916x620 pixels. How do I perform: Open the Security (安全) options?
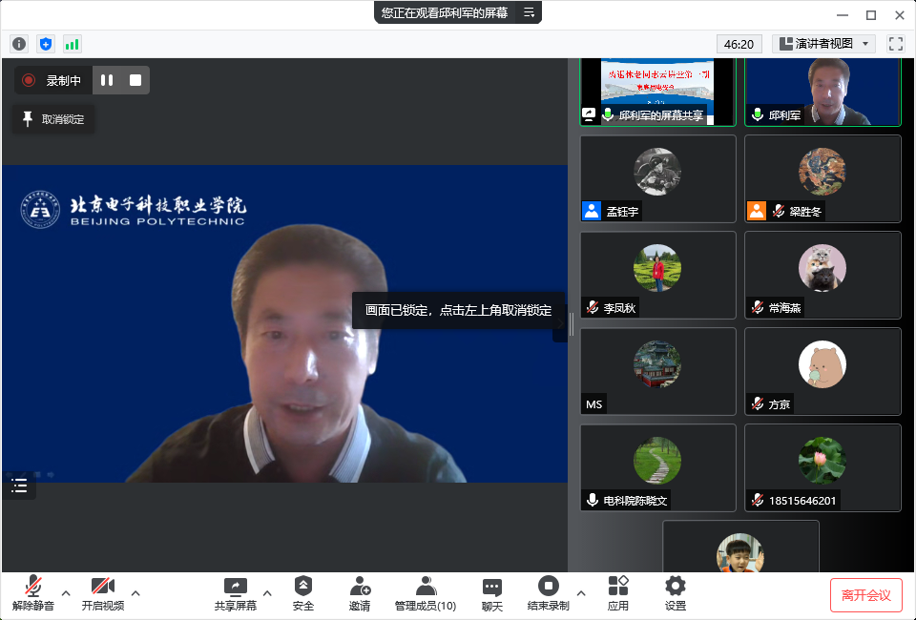[x=302, y=593]
